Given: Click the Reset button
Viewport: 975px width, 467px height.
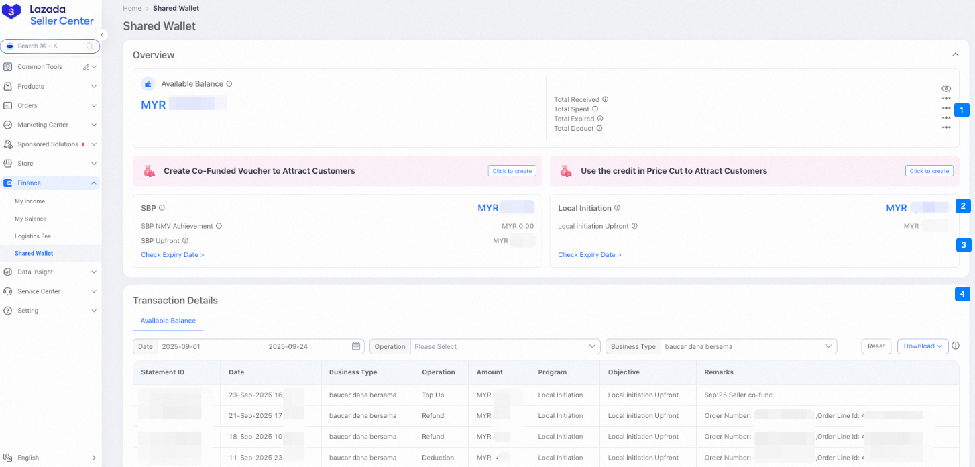Looking at the screenshot, I should pos(876,346).
